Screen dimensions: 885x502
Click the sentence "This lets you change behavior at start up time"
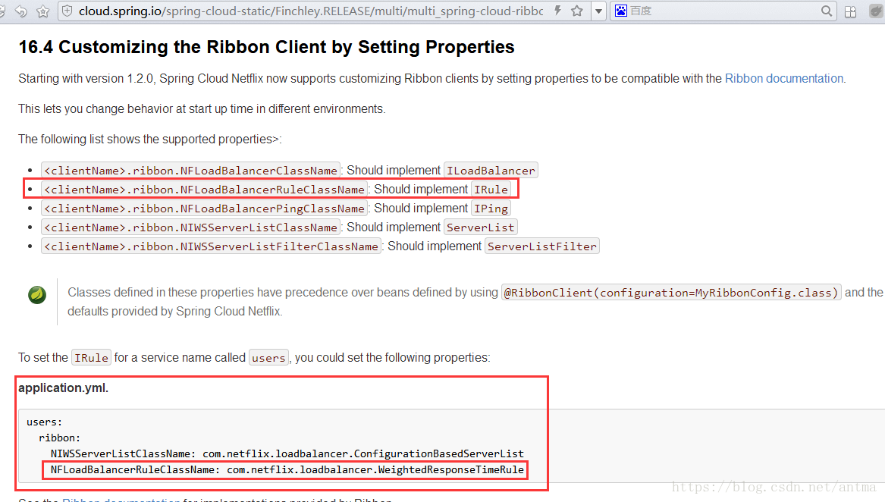(x=202, y=109)
